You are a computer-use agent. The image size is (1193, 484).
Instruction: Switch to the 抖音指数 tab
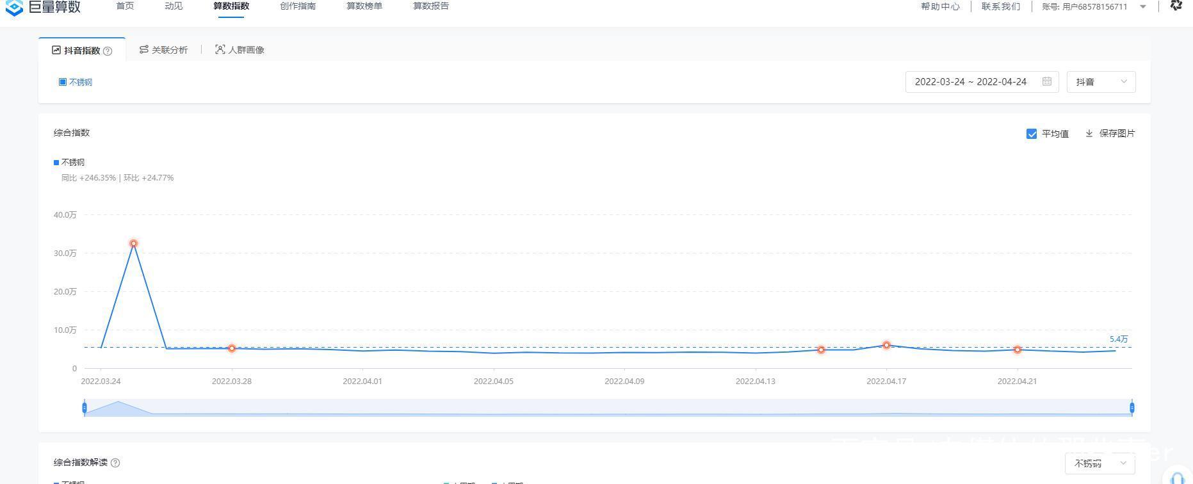(x=82, y=50)
